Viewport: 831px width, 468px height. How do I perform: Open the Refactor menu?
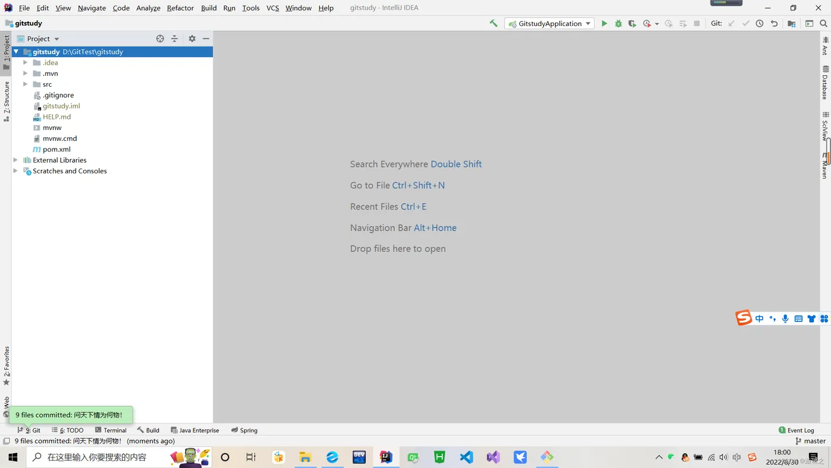pos(180,8)
